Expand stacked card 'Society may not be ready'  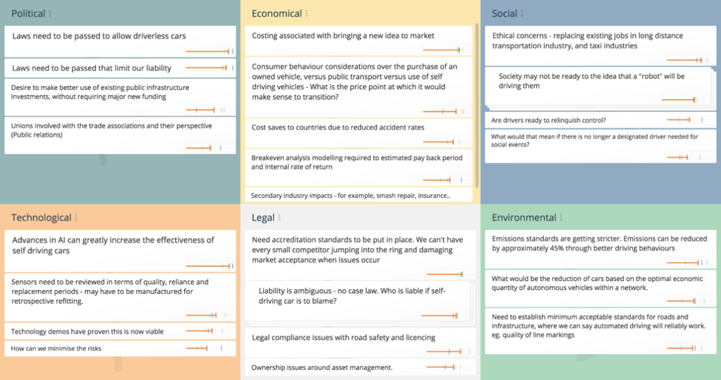coord(600,88)
